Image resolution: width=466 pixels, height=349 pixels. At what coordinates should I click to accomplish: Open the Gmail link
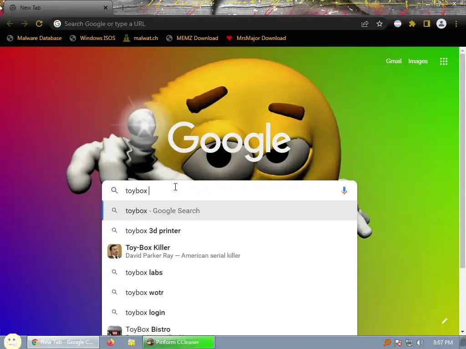pyautogui.click(x=394, y=61)
